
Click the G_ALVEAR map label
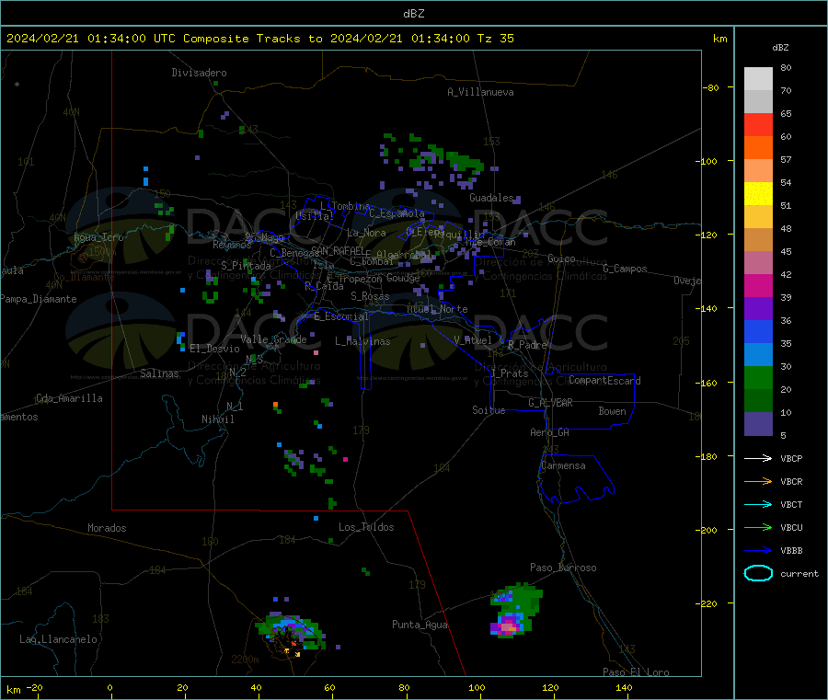[x=550, y=403]
